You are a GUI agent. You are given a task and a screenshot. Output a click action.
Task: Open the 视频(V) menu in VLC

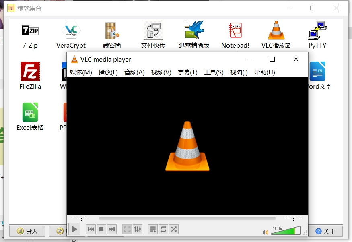pos(161,72)
